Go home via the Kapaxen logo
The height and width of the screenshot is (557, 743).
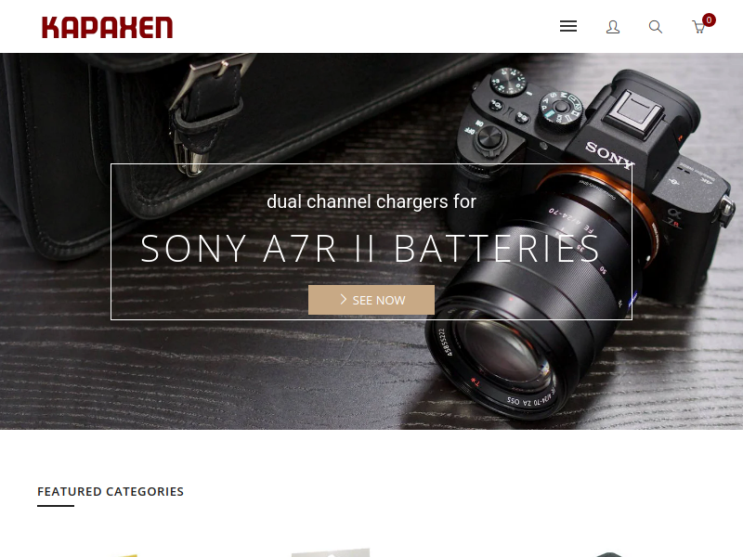(107, 27)
